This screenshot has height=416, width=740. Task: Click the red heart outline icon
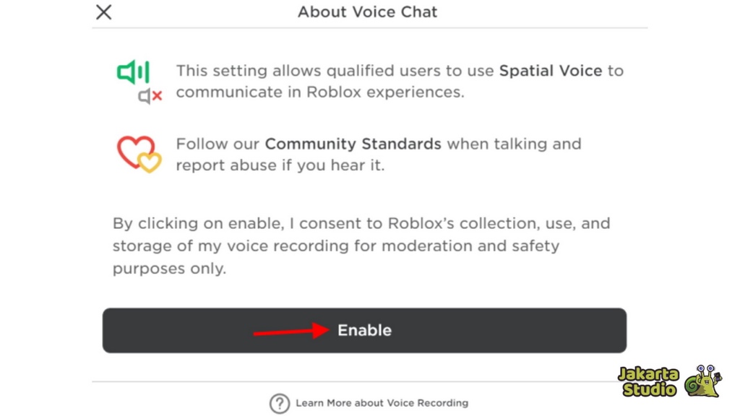pos(134,151)
